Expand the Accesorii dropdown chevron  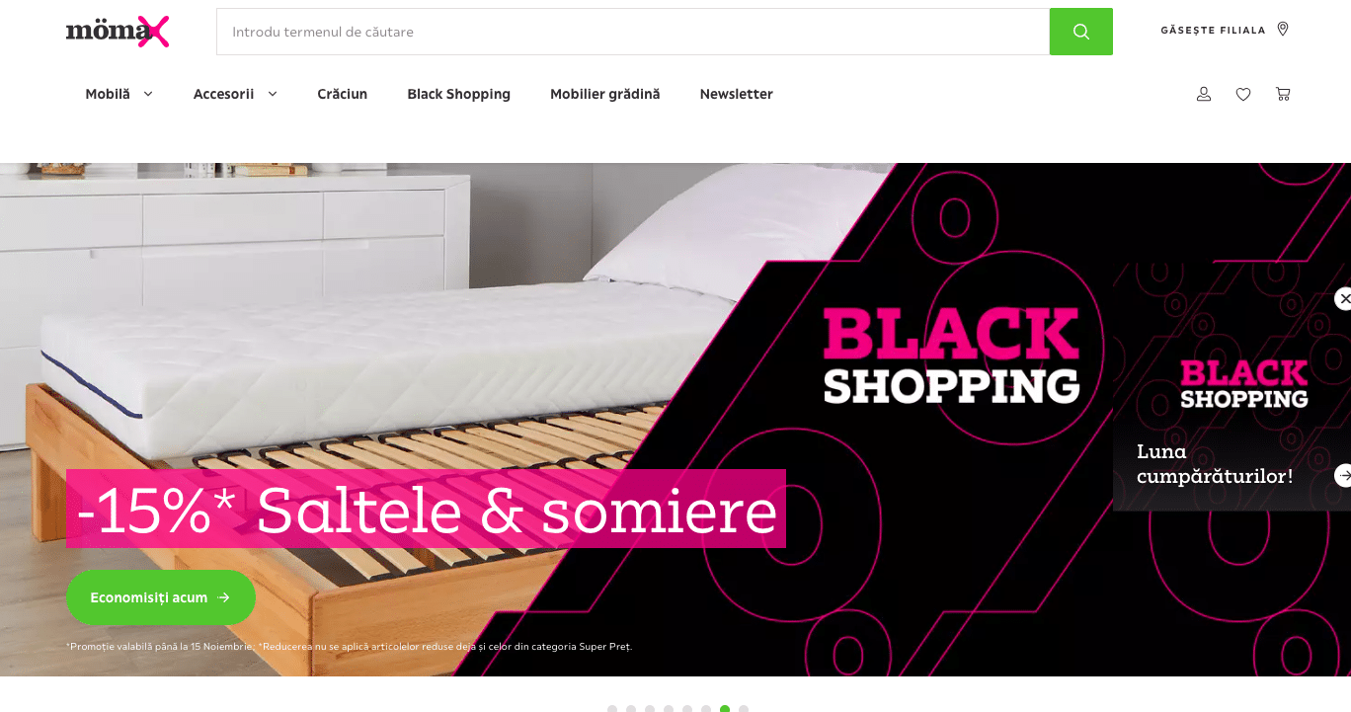(x=273, y=94)
